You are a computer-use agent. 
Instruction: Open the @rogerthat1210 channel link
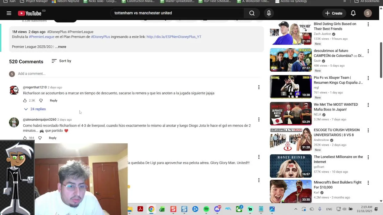35,87
